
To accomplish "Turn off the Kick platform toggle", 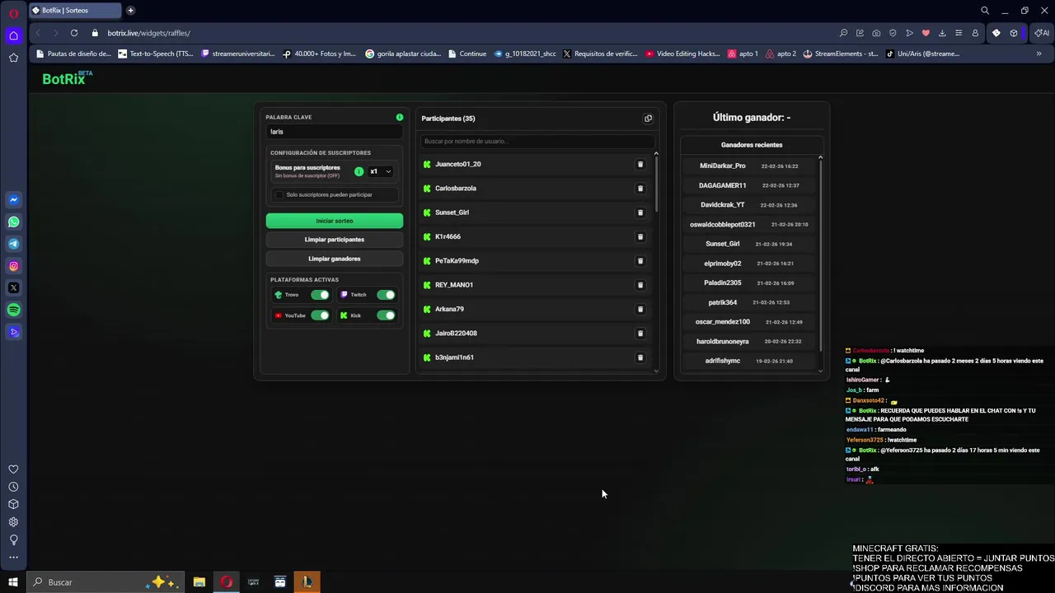I will tap(386, 315).
